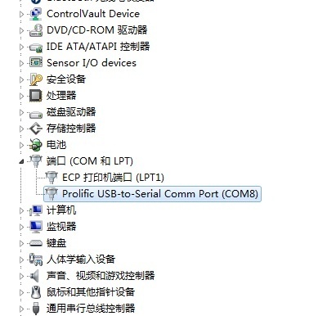The image size is (309, 316).
Task: Click the USB plug icon for 通用串行总线控制器
Action: pyautogui.click(x=36, y=309)
